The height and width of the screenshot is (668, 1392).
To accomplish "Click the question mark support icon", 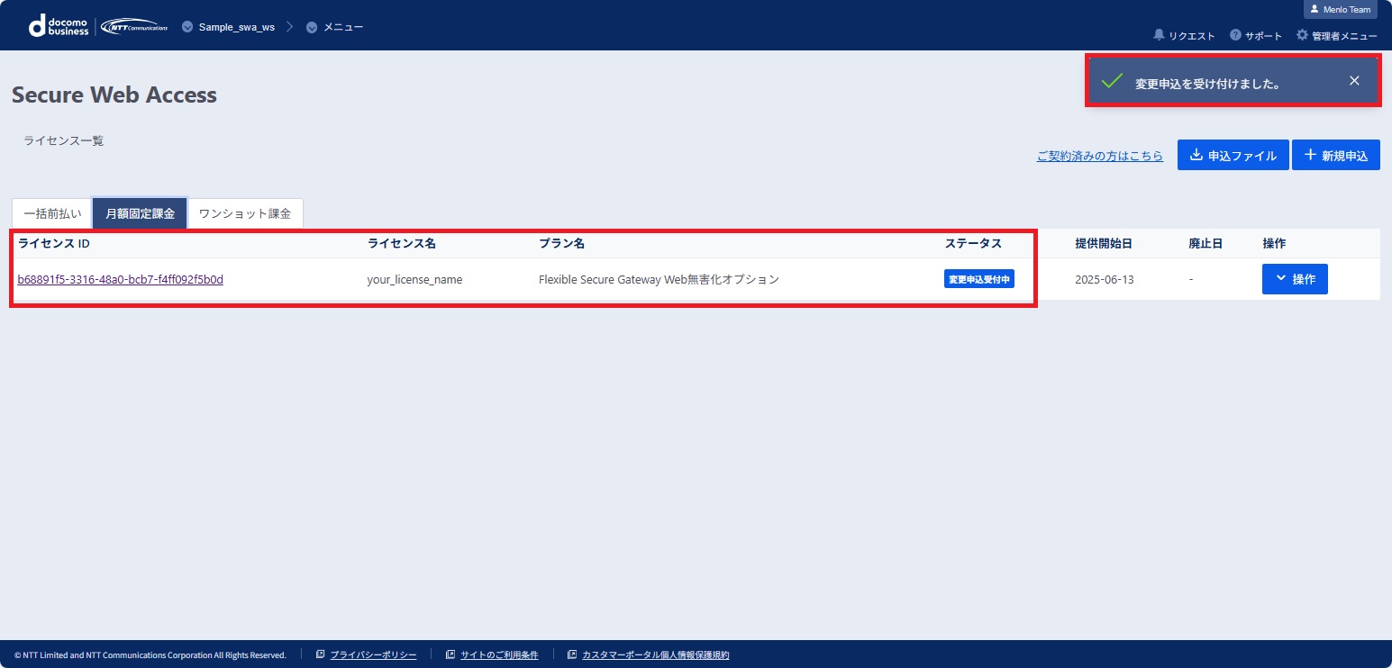I will pyautogui.click(x=1235, y=35).
